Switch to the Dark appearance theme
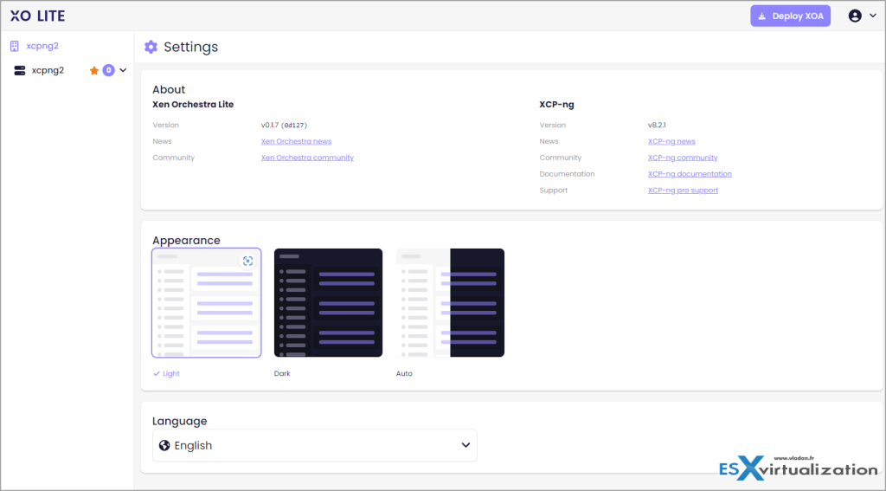 (328, 303)
